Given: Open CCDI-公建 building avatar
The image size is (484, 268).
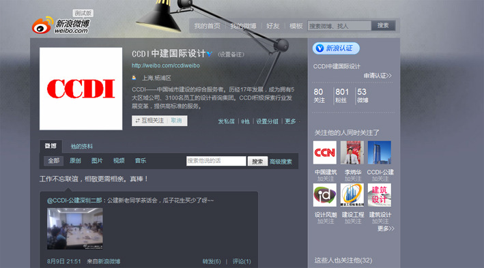Looking at the screenshot, I should point(380,152).
